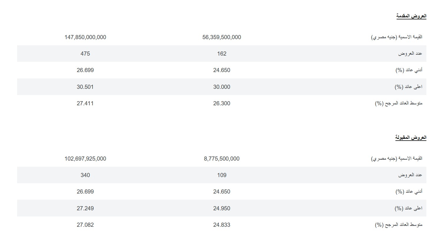437x245 pixels.
Task: Click the submitted lowest yield 26.699 cell
Action: pyautogui.click(x=85, y=70)
